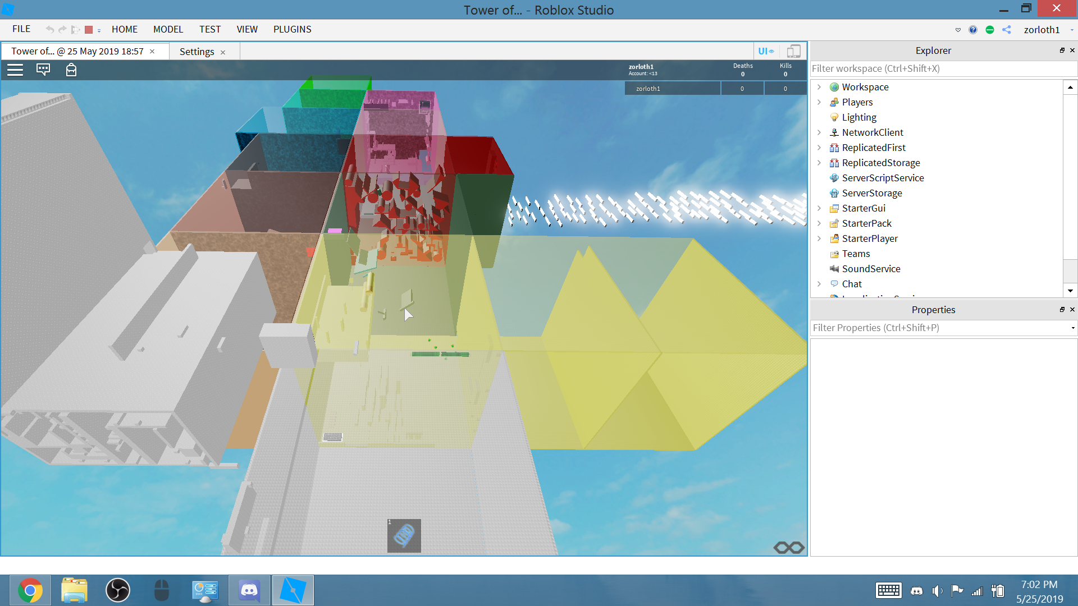This screenshot has height=606, width=1078.
Task: Toggle the green collaboration status icon
Action: click(x=990, y=30)
